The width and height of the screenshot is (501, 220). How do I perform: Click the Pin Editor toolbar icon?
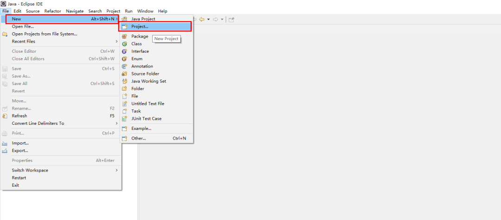(x=231, y=19)
